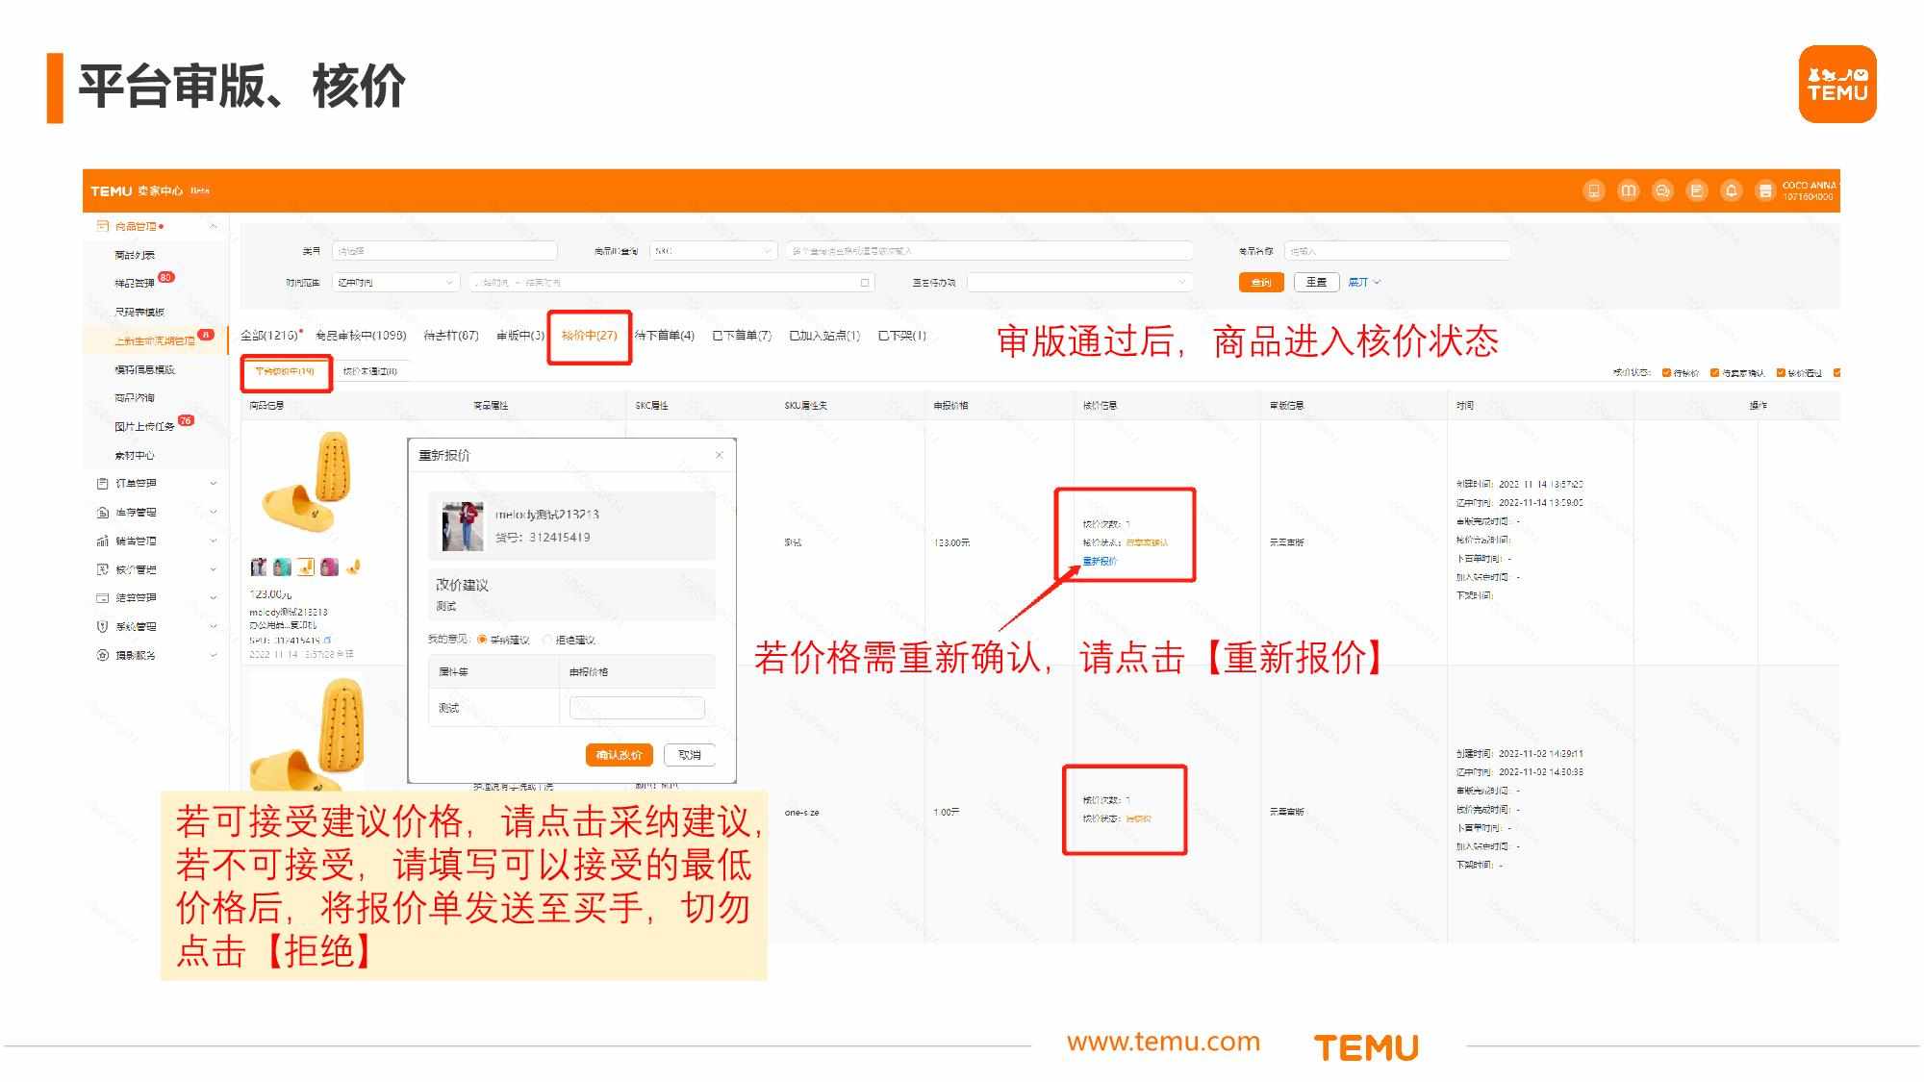The image size is (1924, 1082).
Task: Select the 核价未通过(8) sub-tab
Action: pyautogui.click(x=370, y=371)
